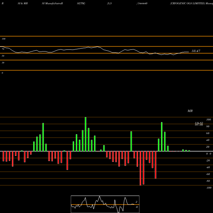Click the MR right axis label 80
This screenshot has width=213, height=213.
point(208,127)
